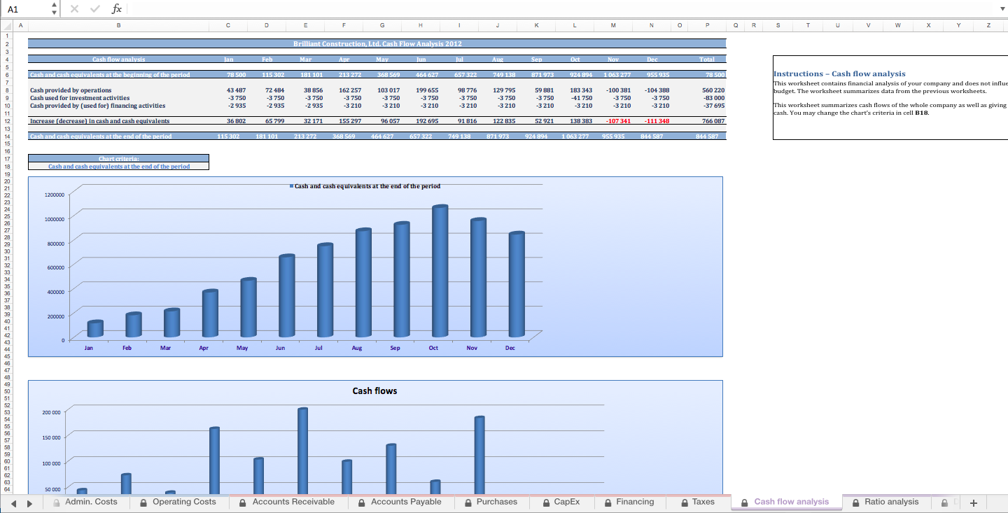Select column W header
Viewport: 1008px width, 513px height.
tap(897, 25)
